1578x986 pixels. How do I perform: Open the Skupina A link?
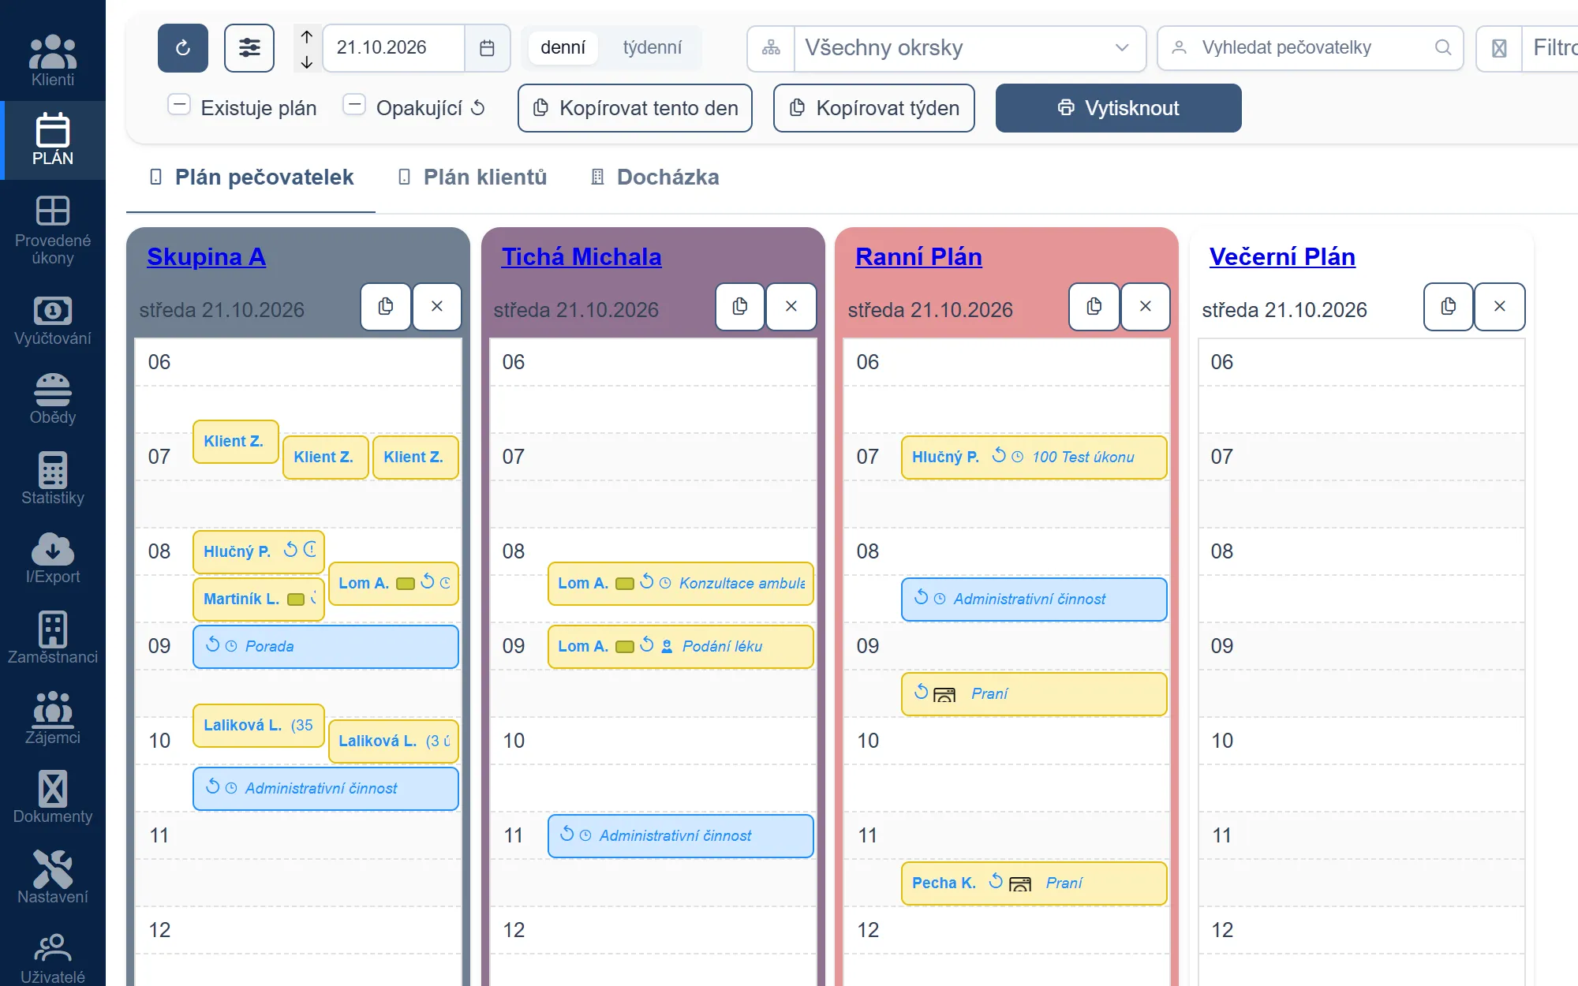point(206,256)
